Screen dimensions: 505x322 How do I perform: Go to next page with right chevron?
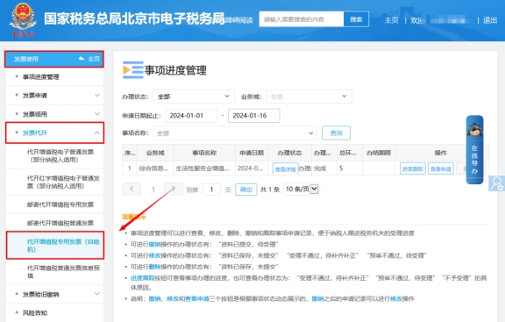(174, 189)
